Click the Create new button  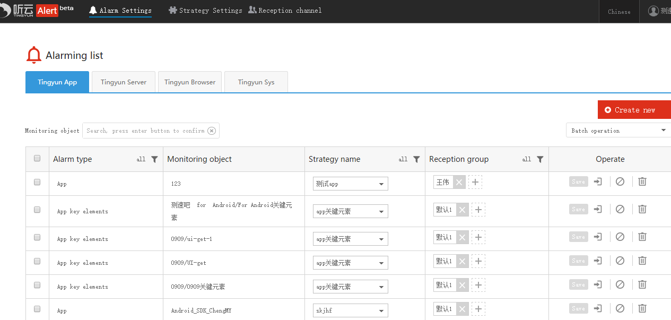[x=634, y=110]
